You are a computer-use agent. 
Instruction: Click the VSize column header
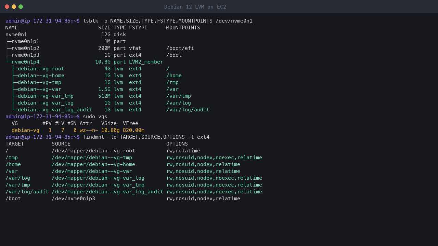coord(109,123)
